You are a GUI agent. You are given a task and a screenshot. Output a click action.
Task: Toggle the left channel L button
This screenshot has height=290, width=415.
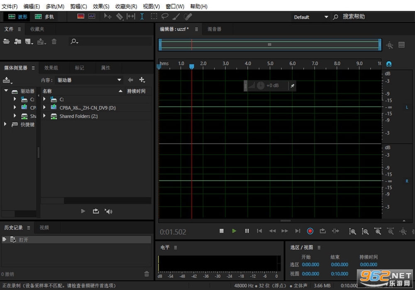(x=407, y=107)
